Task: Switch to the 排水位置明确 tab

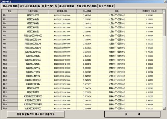Action: pyautogui.click(x=67, y=6)
